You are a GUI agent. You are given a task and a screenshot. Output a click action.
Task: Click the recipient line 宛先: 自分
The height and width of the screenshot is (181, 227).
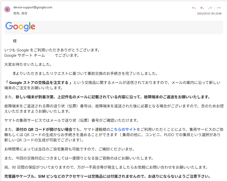point(20,13)
